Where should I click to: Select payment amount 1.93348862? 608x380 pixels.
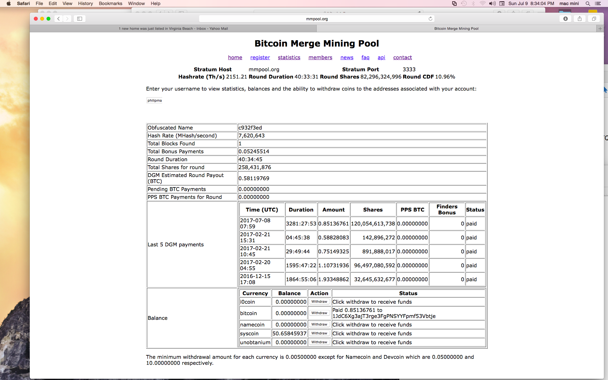pos(333,279)
